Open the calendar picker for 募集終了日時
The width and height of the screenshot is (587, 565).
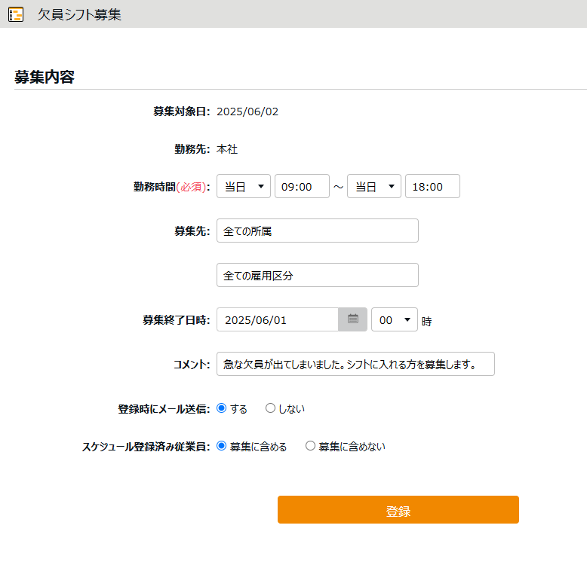pos(352,319)
